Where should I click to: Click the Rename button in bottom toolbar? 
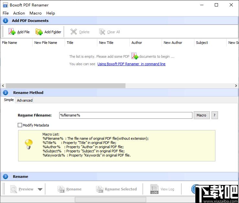coord(70,189)
